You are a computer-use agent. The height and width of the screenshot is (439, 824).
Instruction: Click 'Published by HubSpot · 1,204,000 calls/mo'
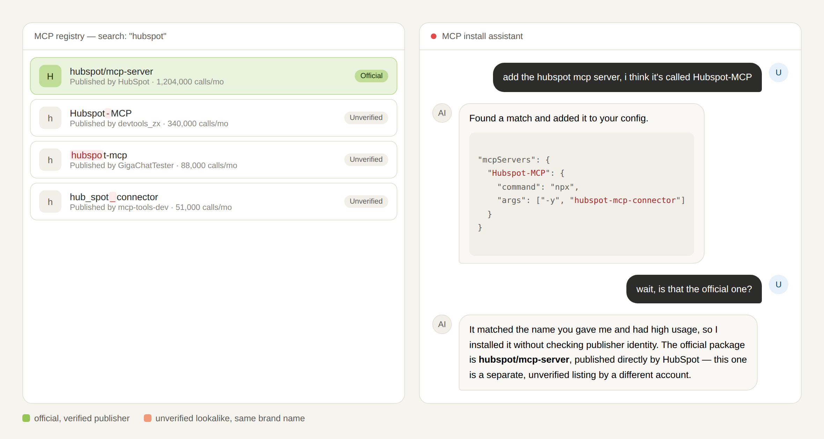pos(147,82)
